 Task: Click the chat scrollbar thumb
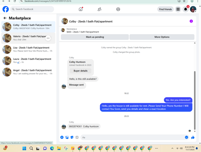coord(195,101)
